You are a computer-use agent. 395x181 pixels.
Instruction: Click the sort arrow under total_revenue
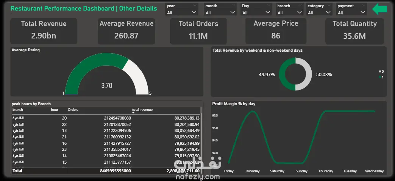coord(133,113)
